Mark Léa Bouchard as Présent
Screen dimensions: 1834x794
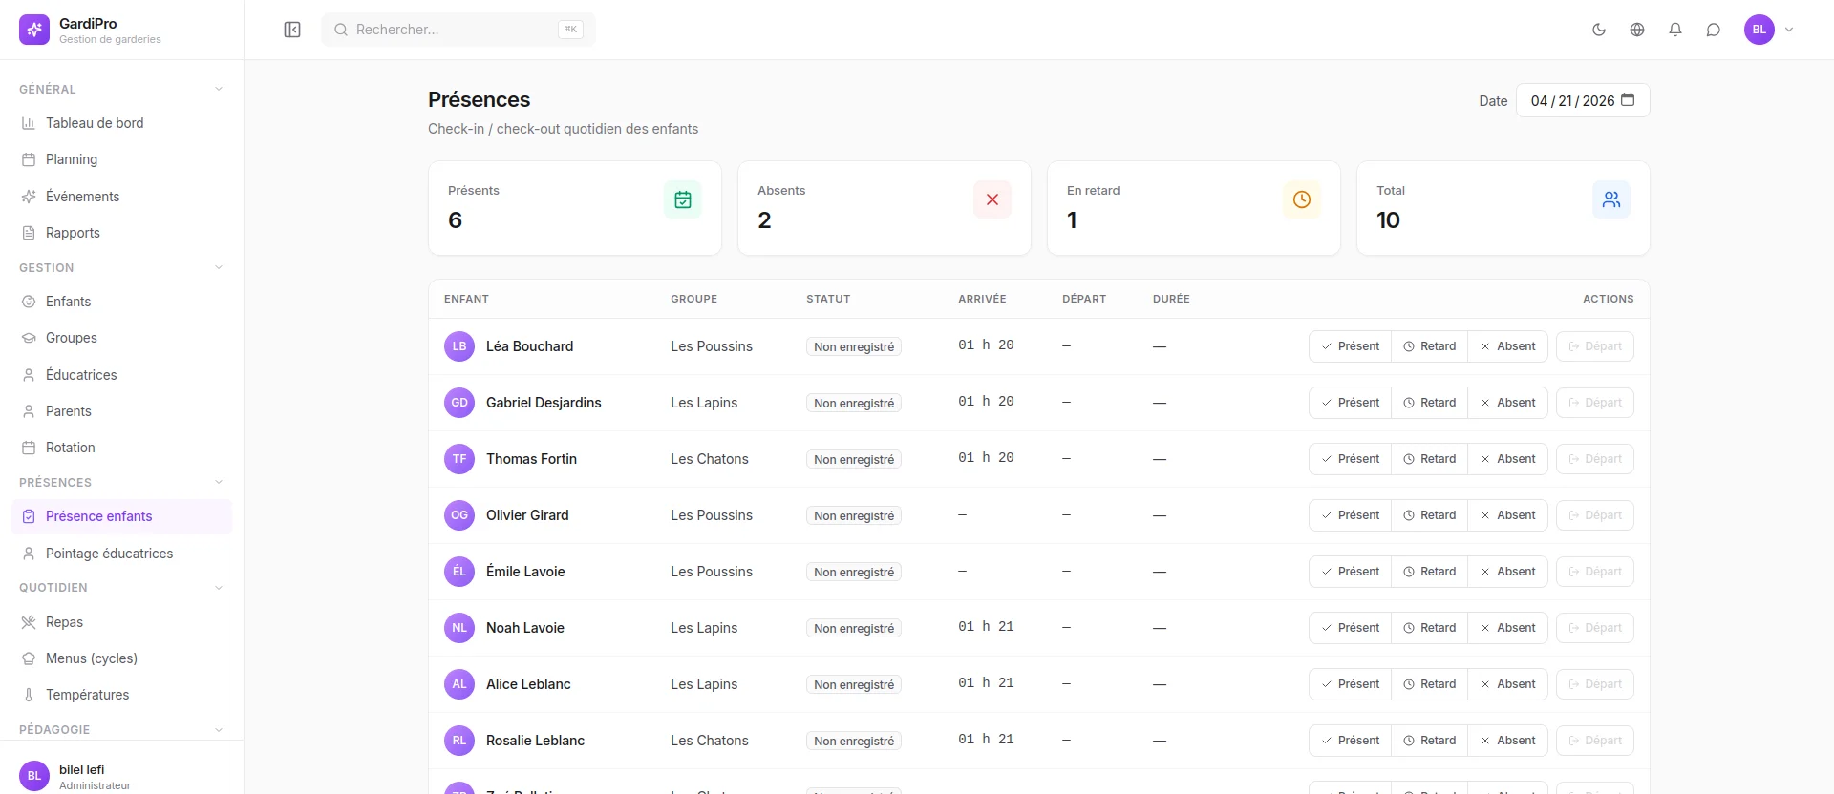tap(1350, 346)
